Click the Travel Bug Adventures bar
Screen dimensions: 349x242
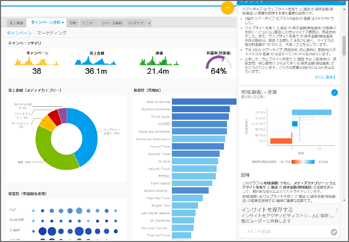click(x=200, y=131)
